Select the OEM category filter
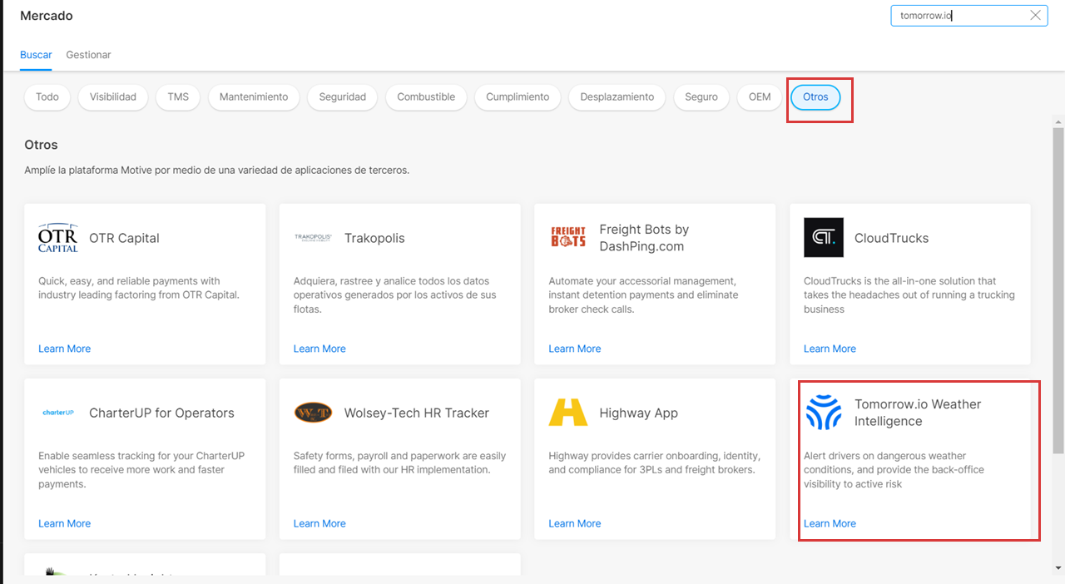 click(760, 97)
